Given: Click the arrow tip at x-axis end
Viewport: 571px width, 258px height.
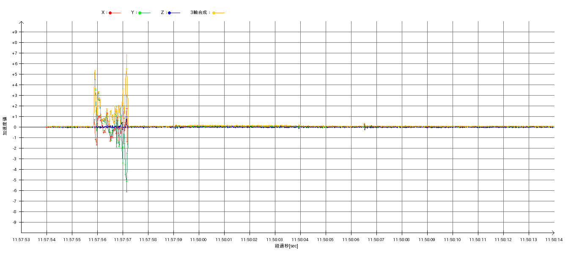Looking at the screenshot, I should pos(554,233).
